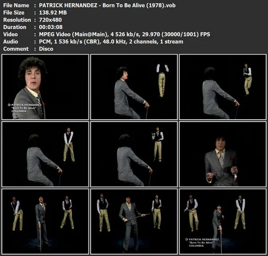Click the 720x480 resolution value
Screen dimensions: 268x256
49,20
